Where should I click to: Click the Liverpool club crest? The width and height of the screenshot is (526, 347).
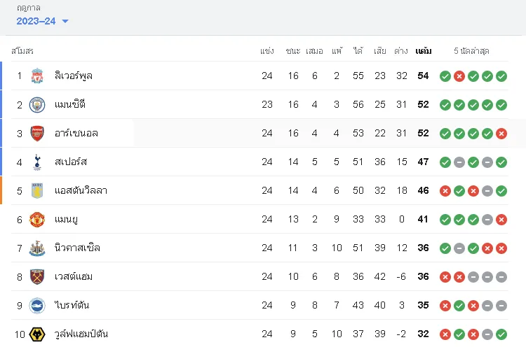point(37,76)
